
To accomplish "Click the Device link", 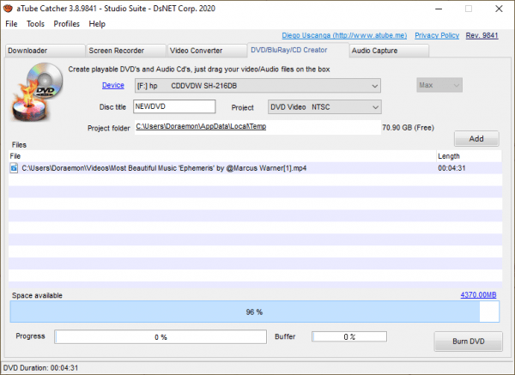I will point(113,85).
